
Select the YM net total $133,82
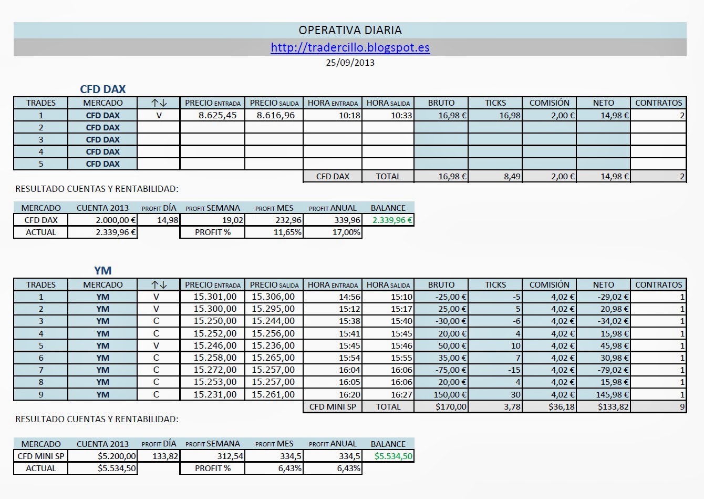coord(613,407)
